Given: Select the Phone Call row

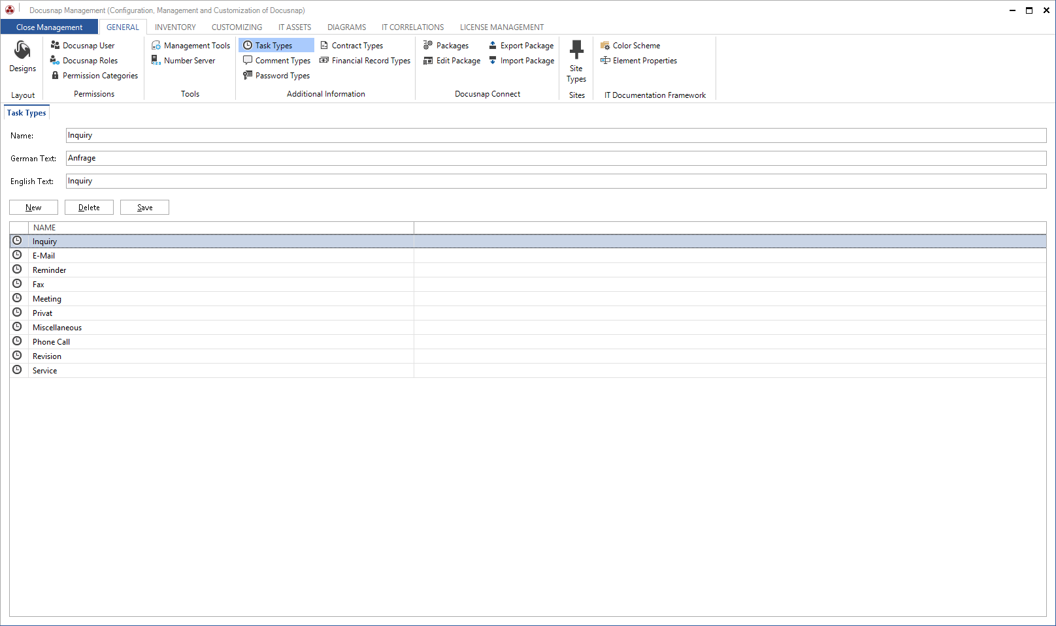Looking at the screenshot, I should point(528,341).
